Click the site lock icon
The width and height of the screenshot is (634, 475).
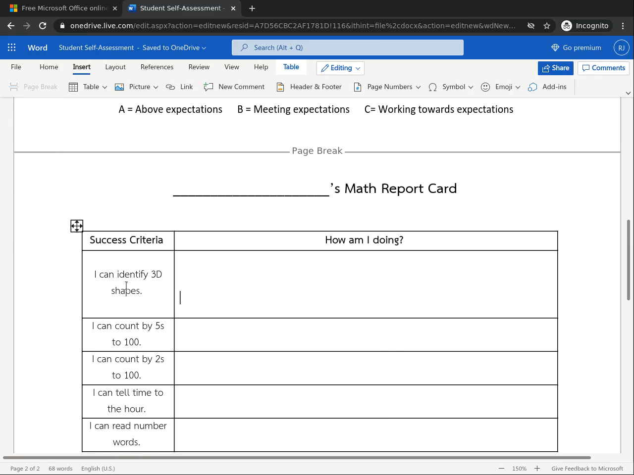[x=61, y=26]
